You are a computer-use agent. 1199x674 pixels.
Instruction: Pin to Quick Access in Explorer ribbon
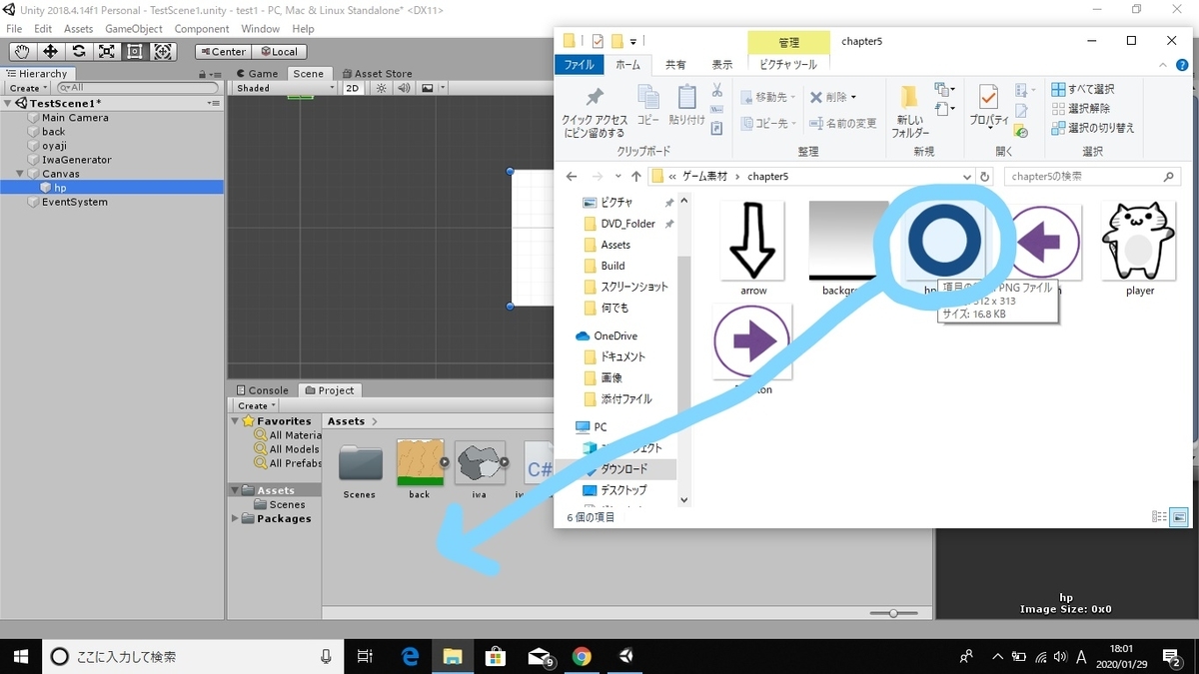point(594,112)
